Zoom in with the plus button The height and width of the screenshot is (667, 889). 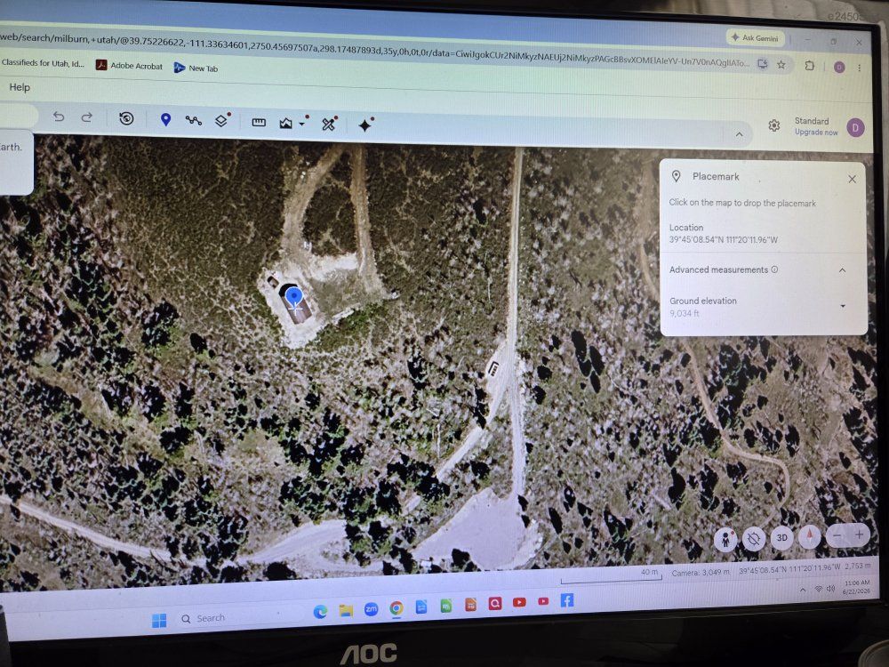[x=859, y=534]
